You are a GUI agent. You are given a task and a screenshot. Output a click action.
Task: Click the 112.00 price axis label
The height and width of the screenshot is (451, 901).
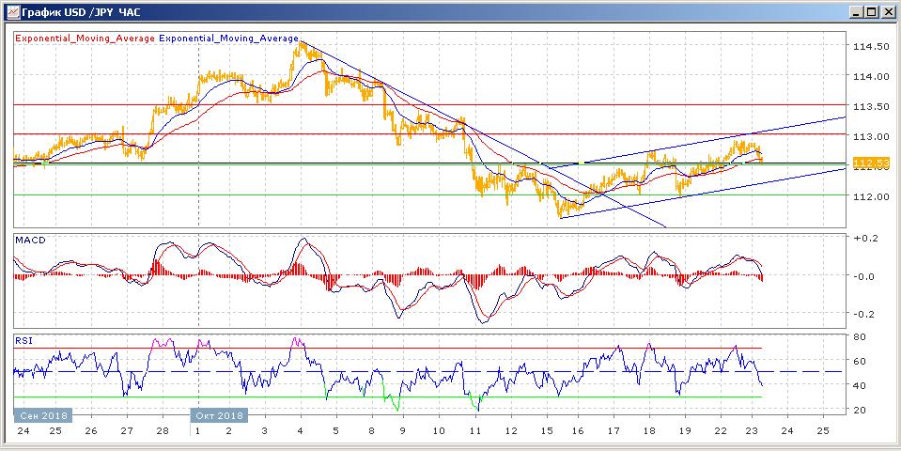pyautogui.click(x=869, y=196)
